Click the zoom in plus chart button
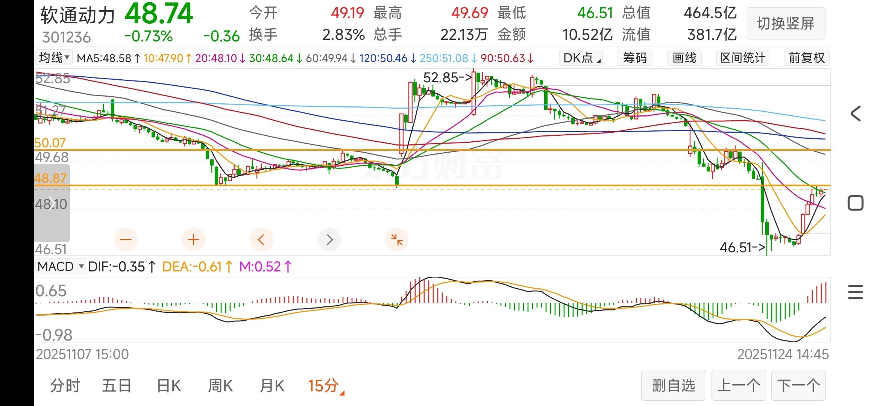Image resolution: width=880 pixels, height=406 pixels. pyautogui.click(x=193, y=239)
